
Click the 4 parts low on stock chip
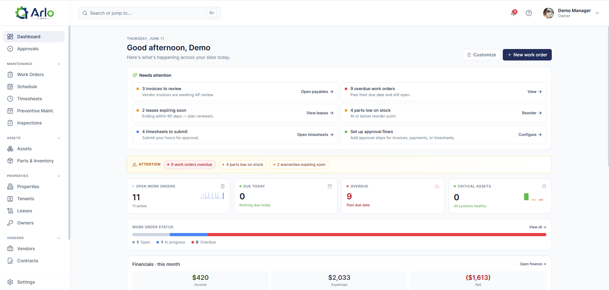point(243,165)
